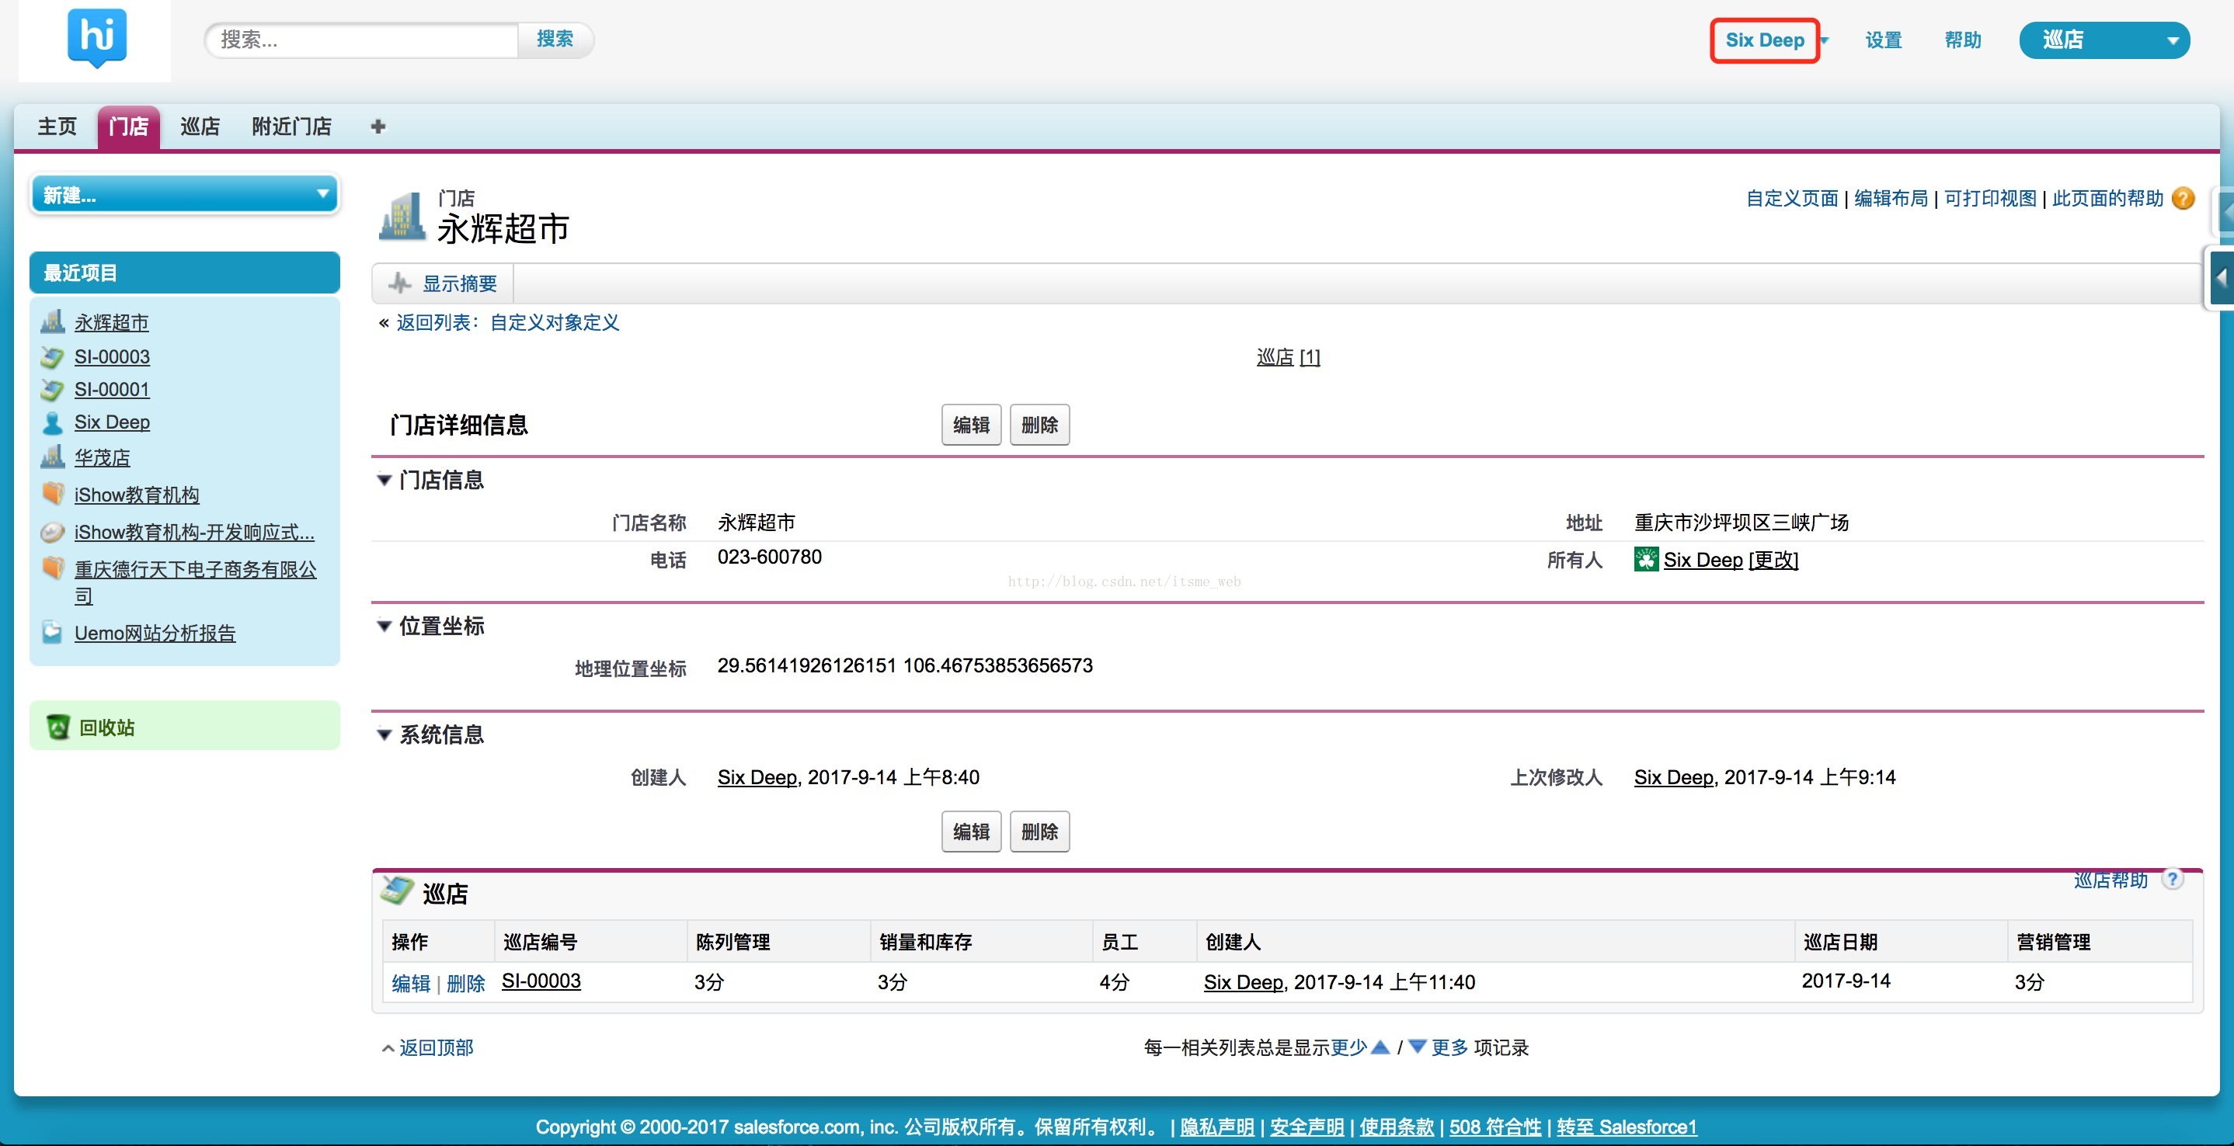This screenshot has width=2234, height=1146.
Task: Click the plus icon to add tab
Action: tap(378, 127)
